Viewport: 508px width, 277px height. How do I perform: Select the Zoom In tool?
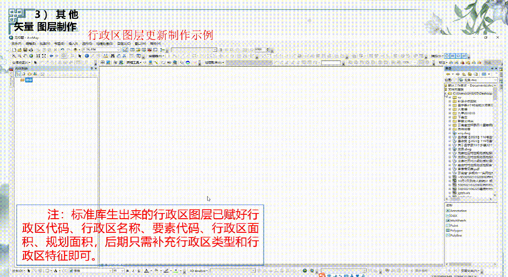(14, 56)
